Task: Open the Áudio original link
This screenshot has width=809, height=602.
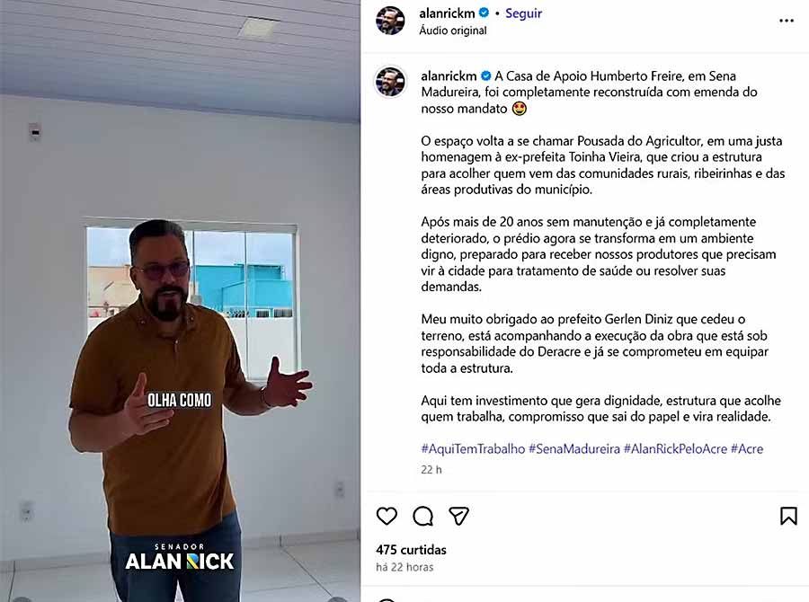Action: (452, 31)
